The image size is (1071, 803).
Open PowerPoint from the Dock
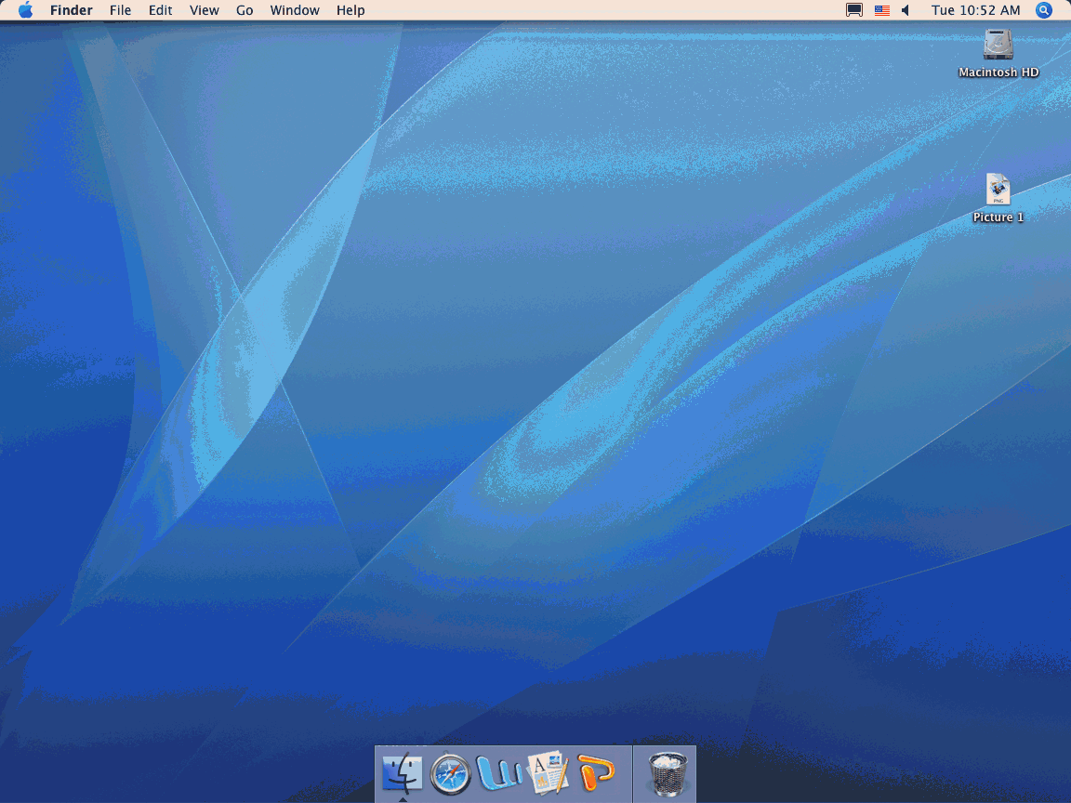coord(597,773)
